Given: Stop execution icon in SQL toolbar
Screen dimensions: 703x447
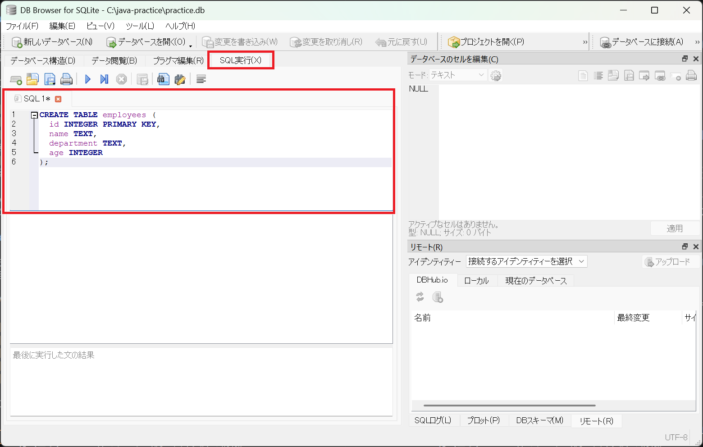Looking at the screenshot, I should [x=121, y=79].
